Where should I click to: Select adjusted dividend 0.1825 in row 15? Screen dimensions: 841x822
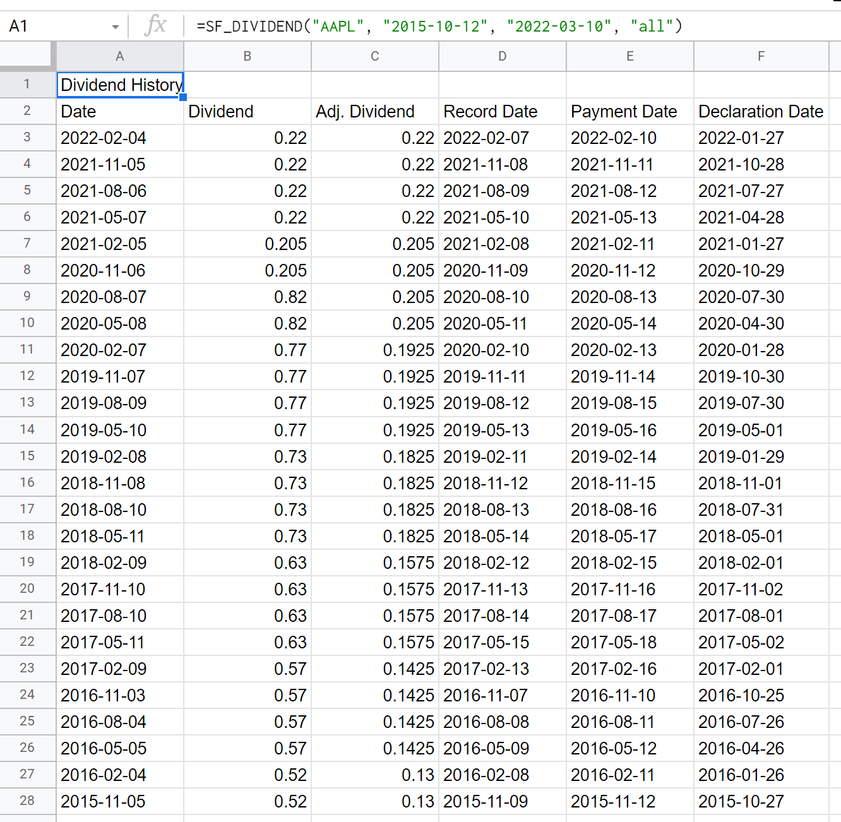(375, 456)
